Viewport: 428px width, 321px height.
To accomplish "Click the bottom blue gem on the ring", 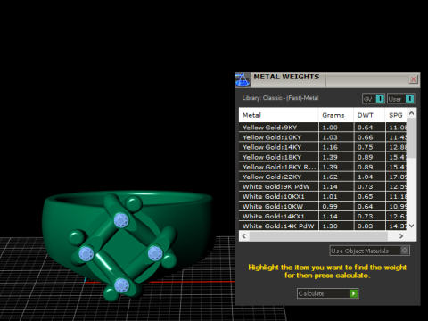I will click(x=121, y=285).
